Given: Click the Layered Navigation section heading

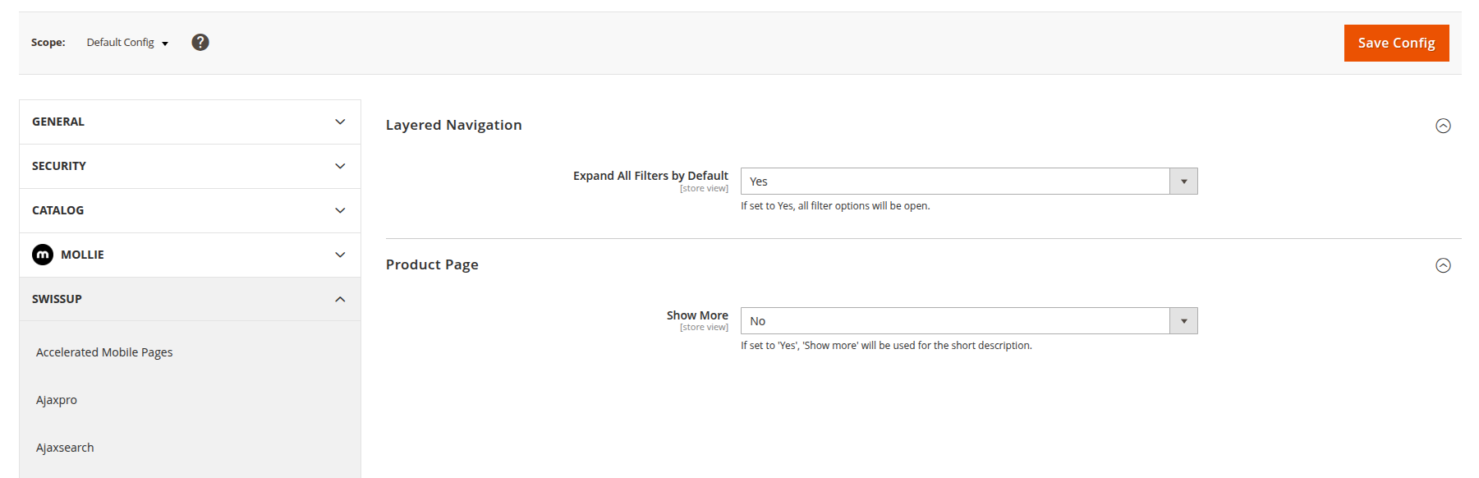Looking at the screenshot, I should click(454, 125).
